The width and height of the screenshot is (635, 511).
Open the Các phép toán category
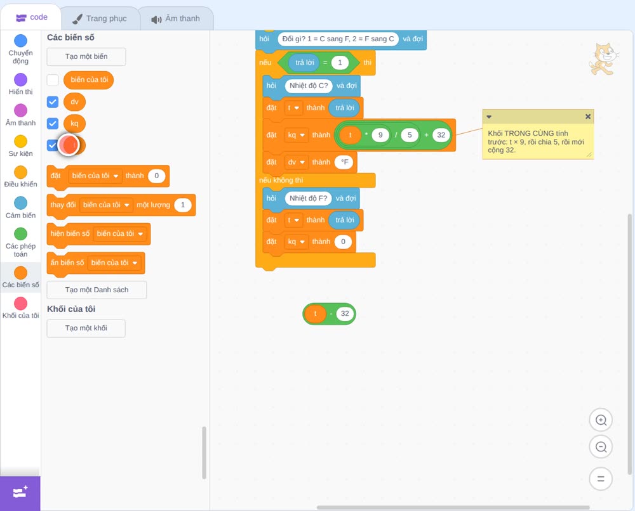(x=20, y=243)
